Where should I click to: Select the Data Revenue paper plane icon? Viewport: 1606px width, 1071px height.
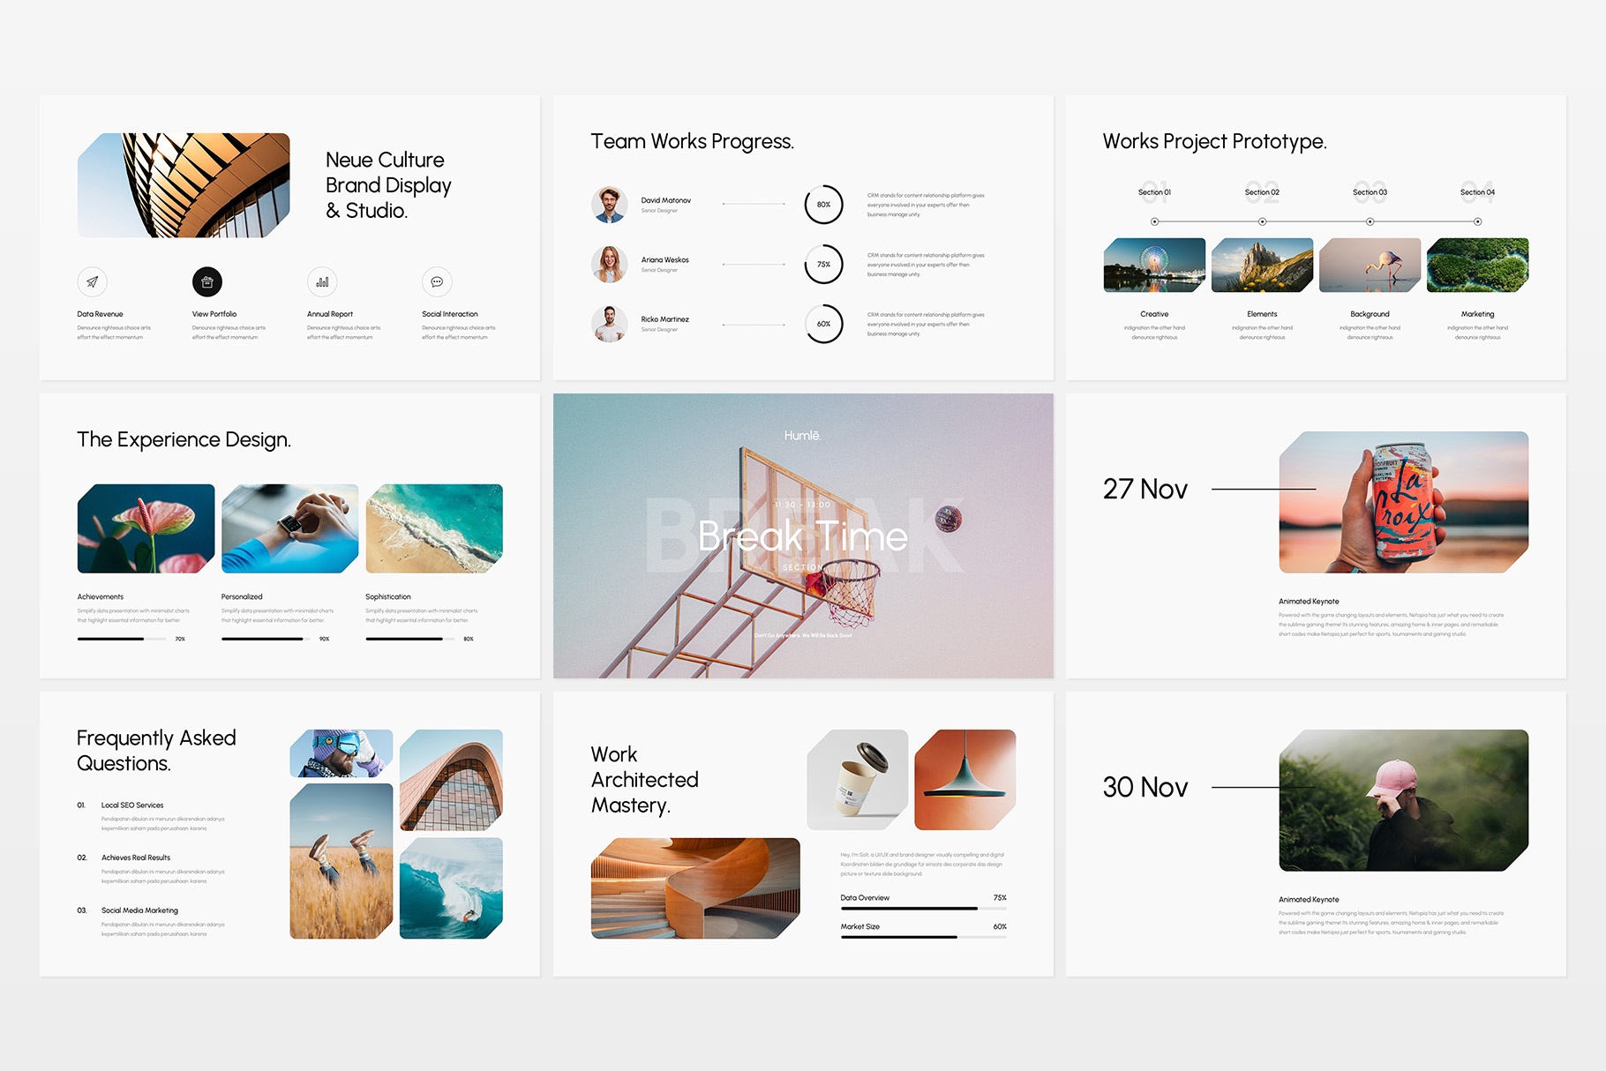[x=93, y=283]
